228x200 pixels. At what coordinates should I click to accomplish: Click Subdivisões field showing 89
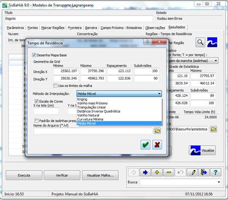pyautogui.click(x=204, y=95)
